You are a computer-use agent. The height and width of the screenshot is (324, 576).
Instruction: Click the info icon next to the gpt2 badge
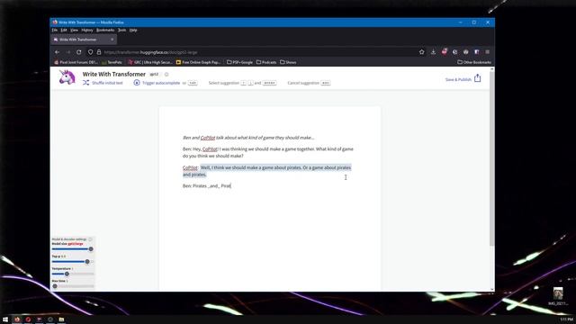[166, 74]
